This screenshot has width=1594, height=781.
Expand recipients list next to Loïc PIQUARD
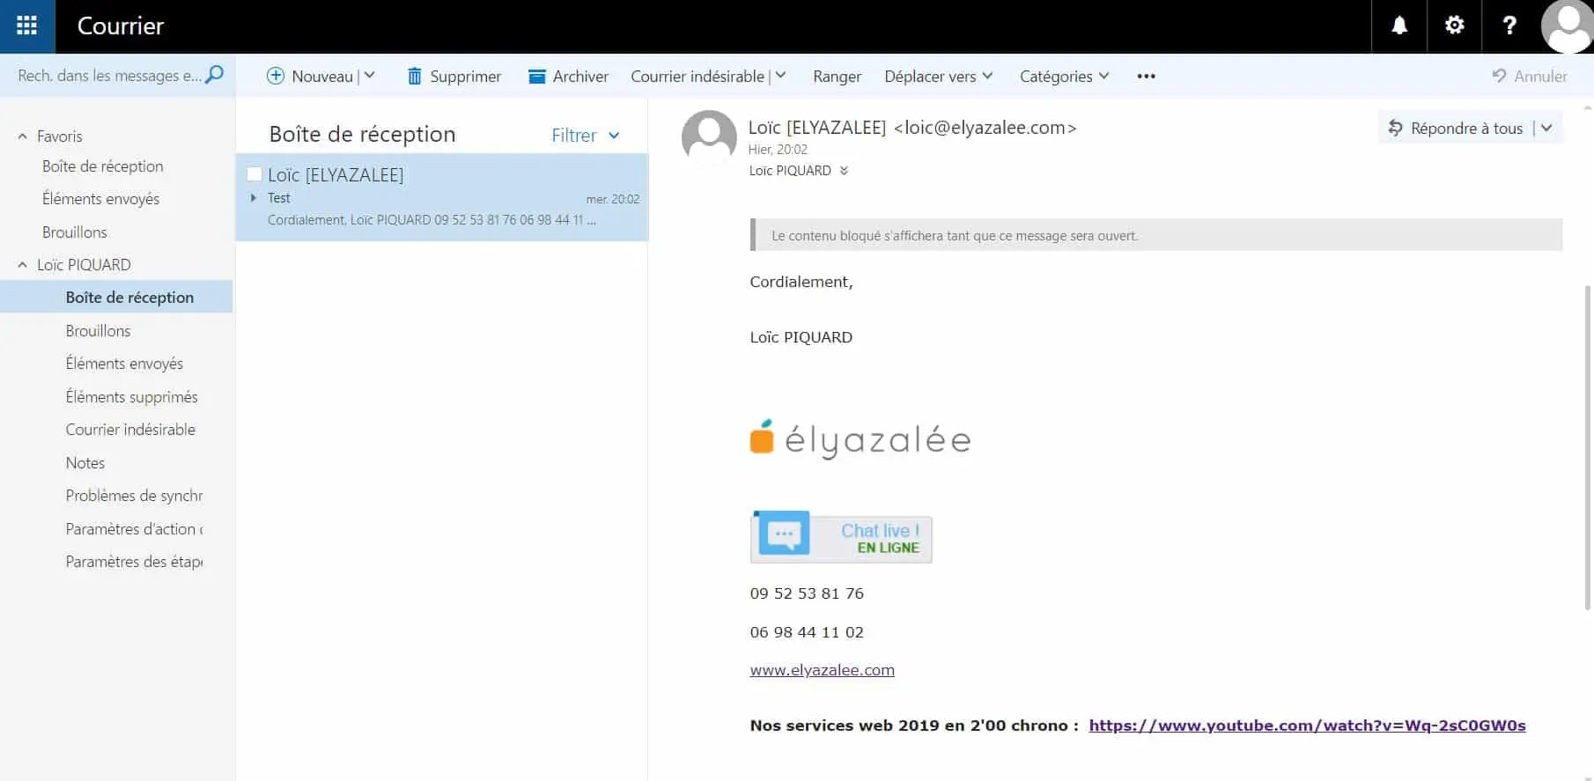844,171
